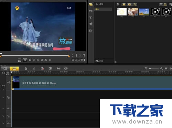Screen dimensions: 172x128
Task: Click the import media files folder icon
Action: coord(118,4)
